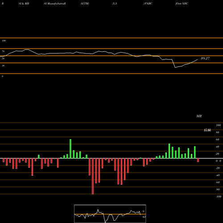The image size is (223, 223).
Task: Click the -9 value in the mini chart
Action: 143,211
